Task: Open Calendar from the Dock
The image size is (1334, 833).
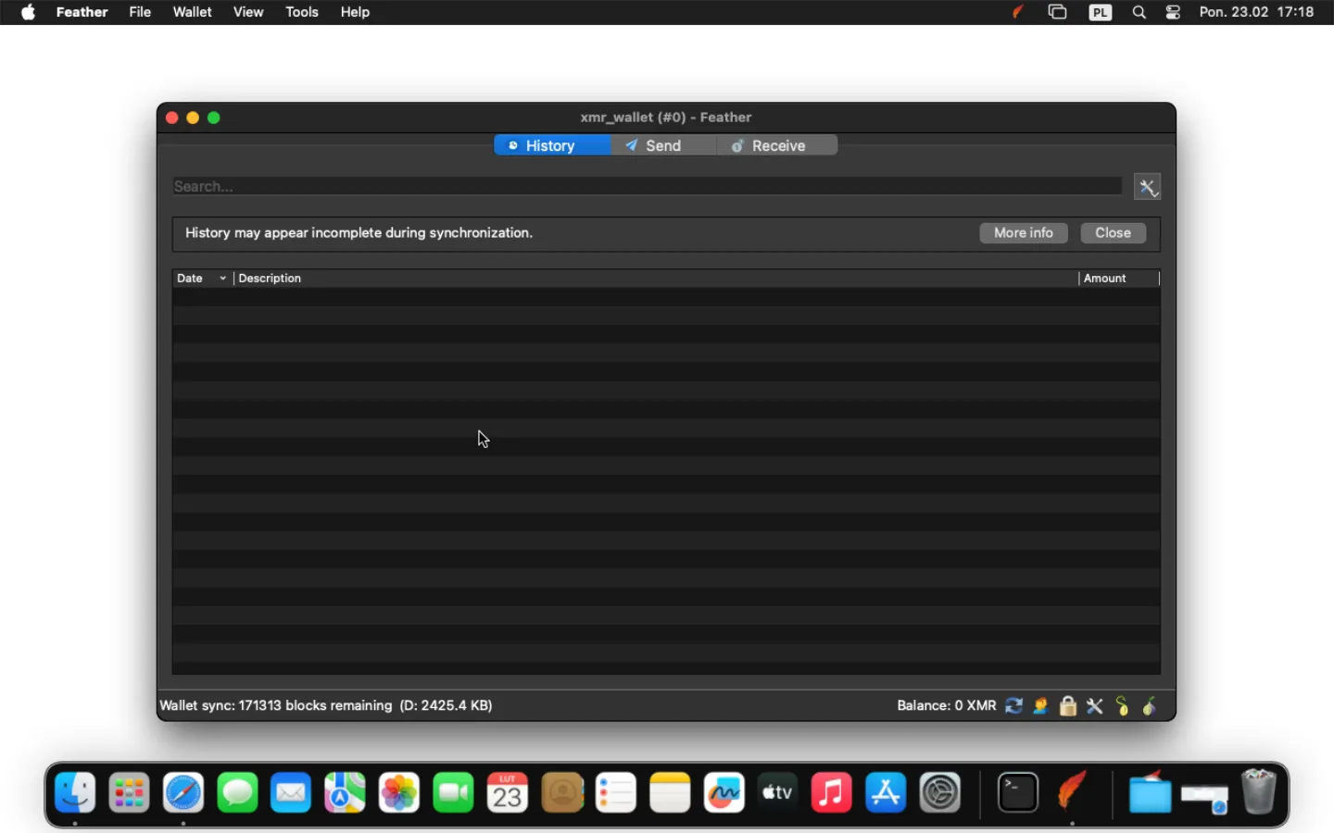Action: (x=508, y=793)
